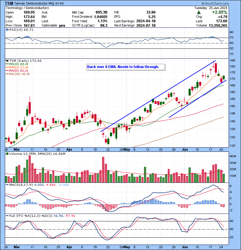Click the Tuesday 25-Jun-2024 date

coord(211,8)
